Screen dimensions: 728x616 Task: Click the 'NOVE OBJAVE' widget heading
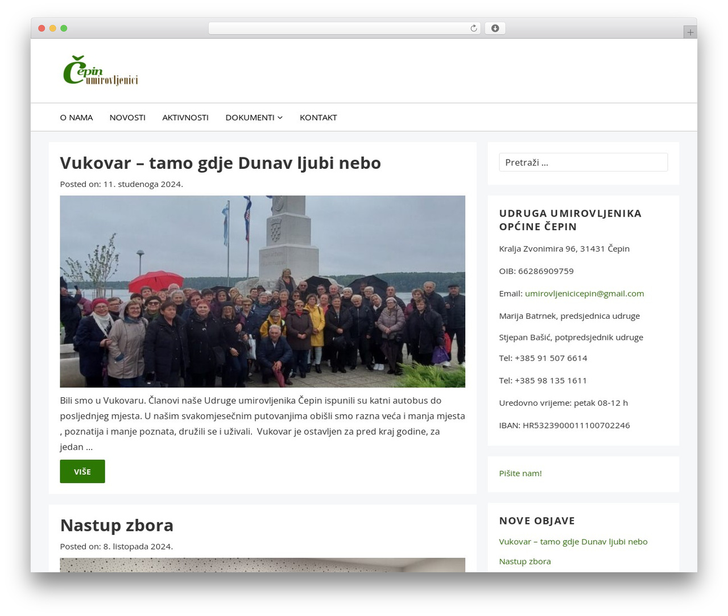pyautogui.click(x=537, y=521)
